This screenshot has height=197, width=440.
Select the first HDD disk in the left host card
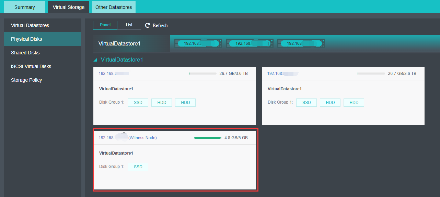coord(161,102)
